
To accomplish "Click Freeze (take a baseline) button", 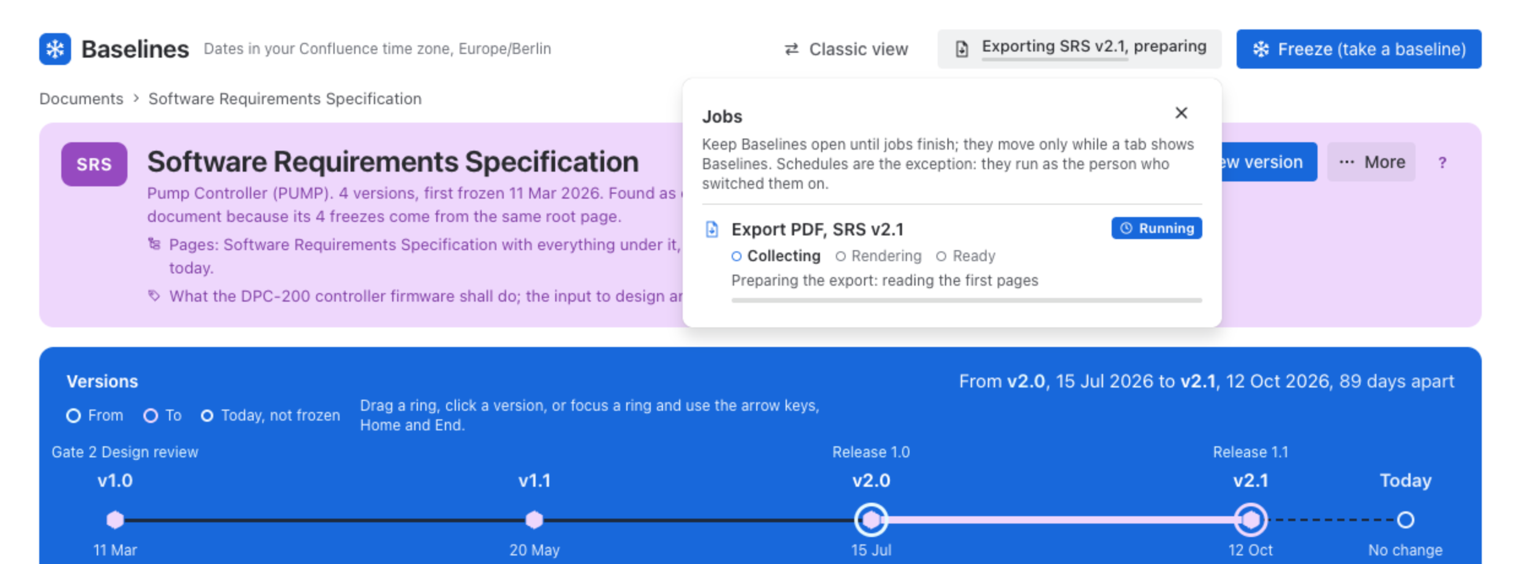I will pyautogui.click(x=1359, y=49).
